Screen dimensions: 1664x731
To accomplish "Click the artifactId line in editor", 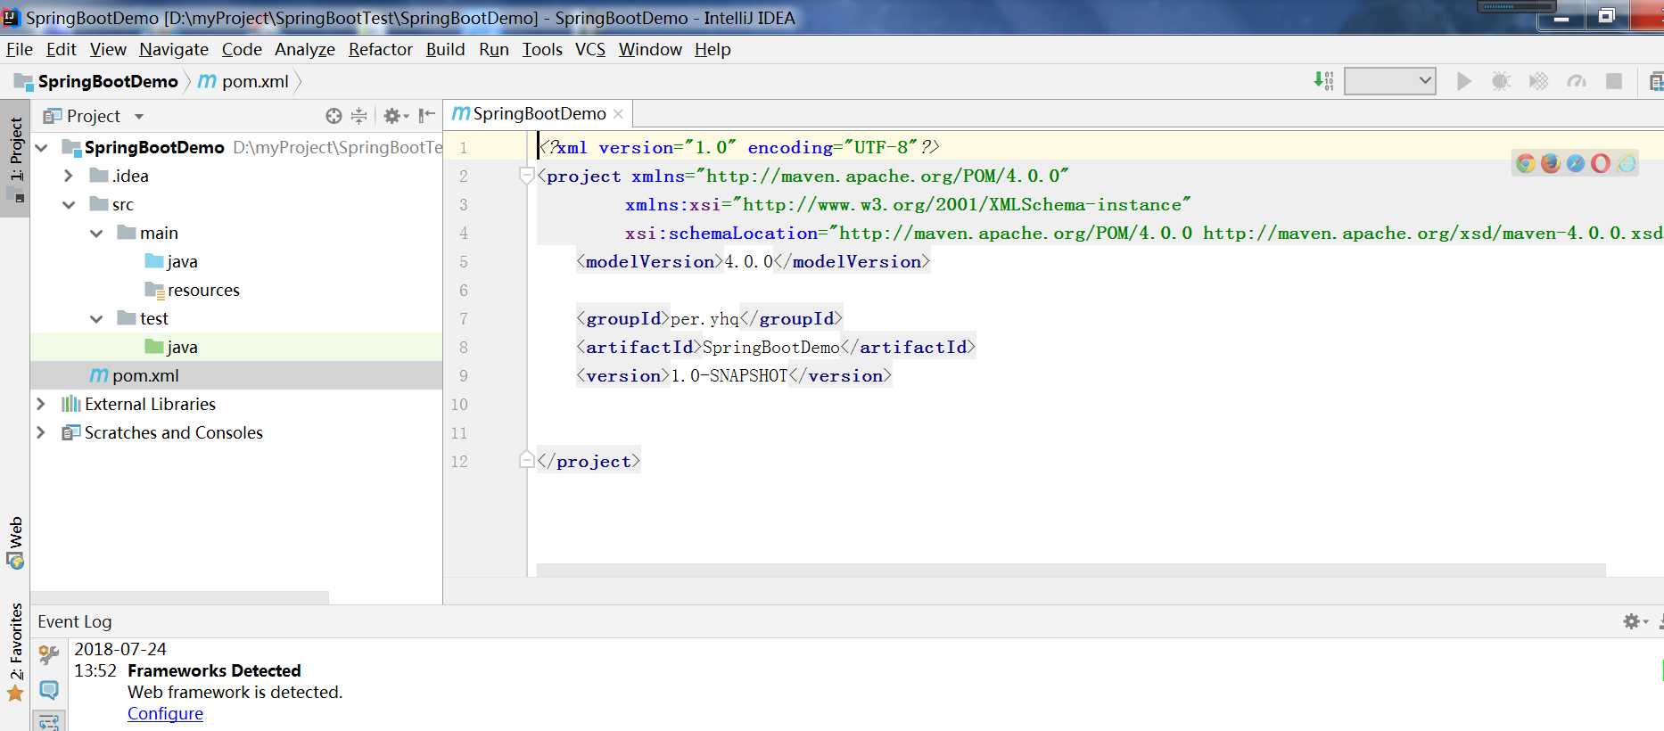I will pos(776,347).
